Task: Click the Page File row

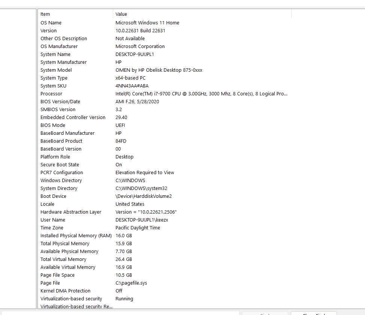Action: (75, 283)
